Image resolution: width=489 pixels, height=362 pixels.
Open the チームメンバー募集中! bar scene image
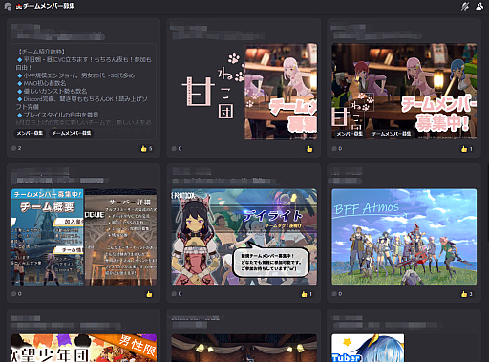(404, 92)
